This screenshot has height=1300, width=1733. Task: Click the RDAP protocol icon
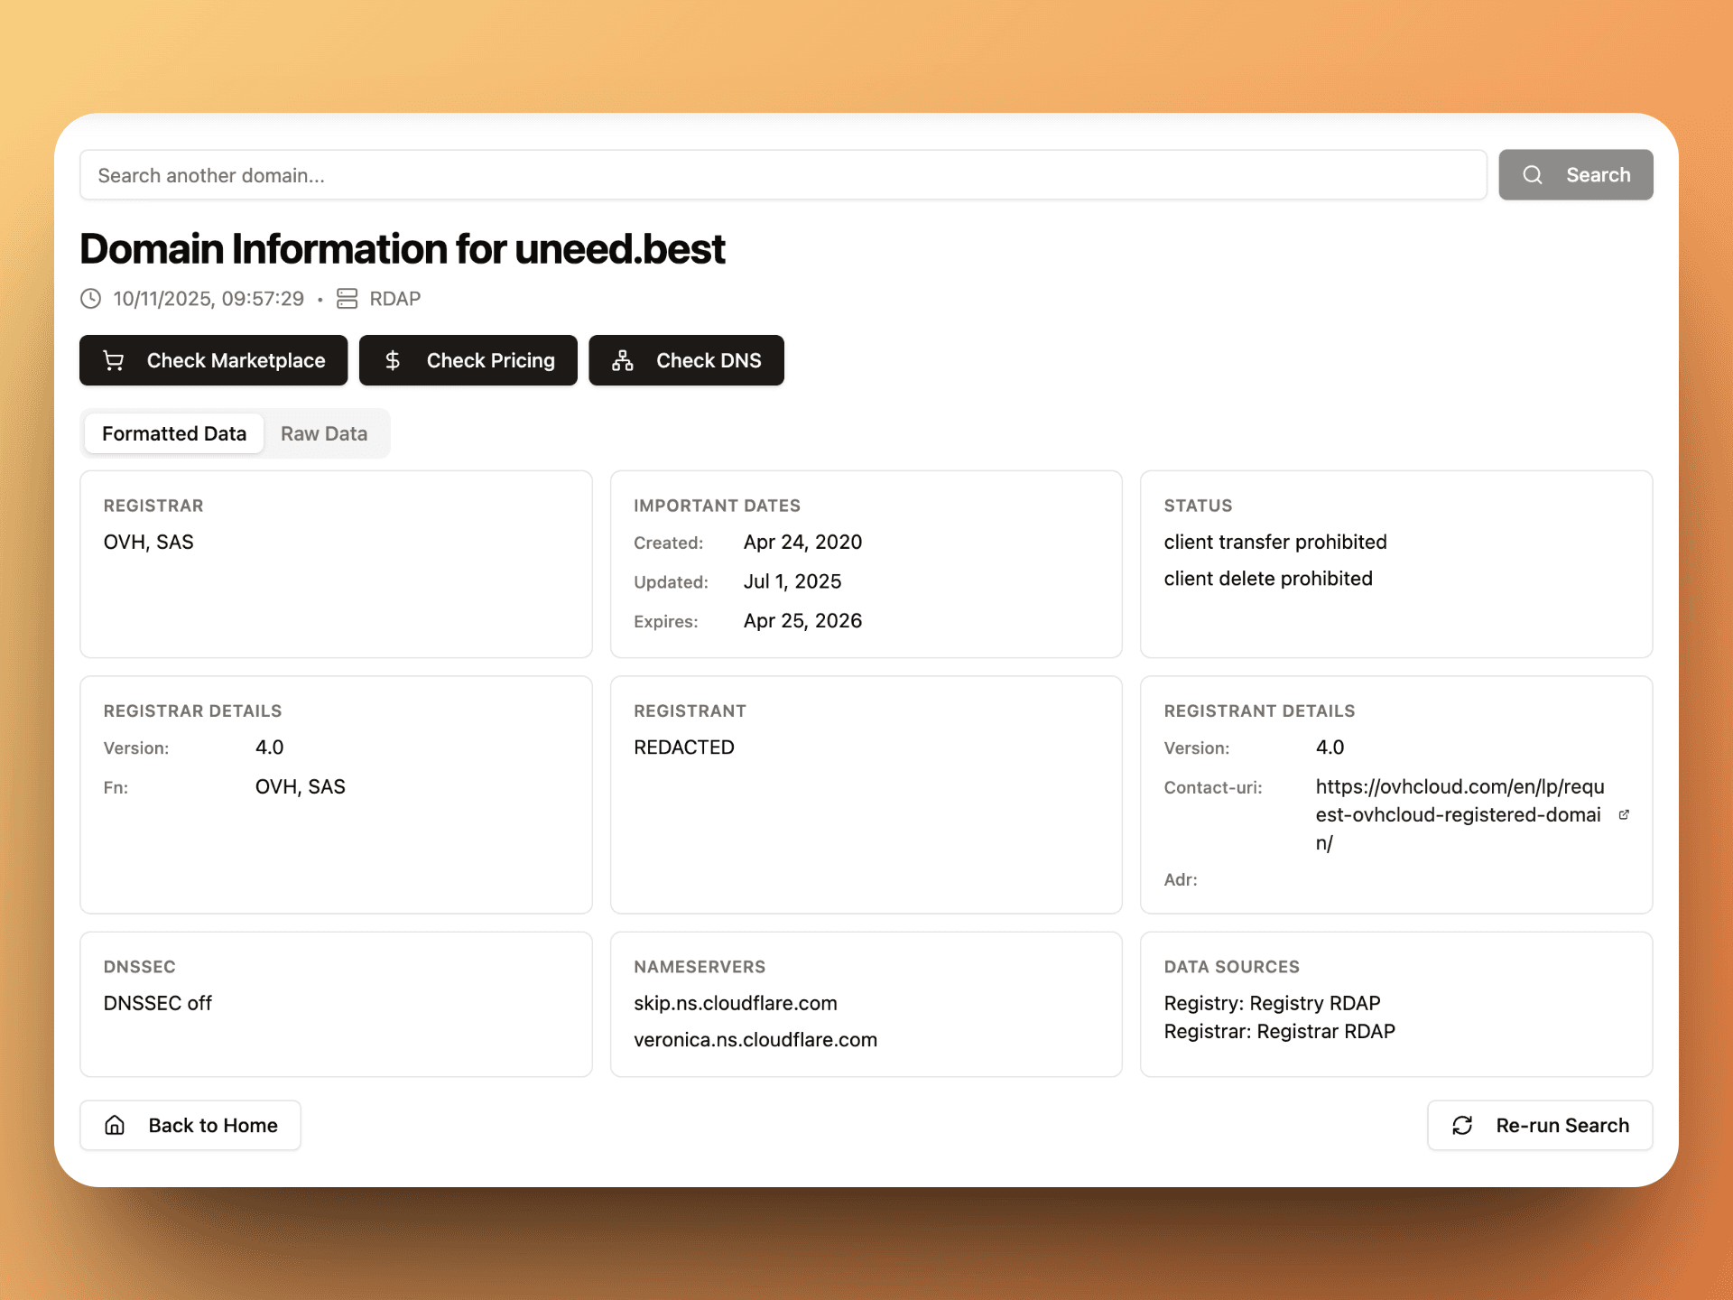click(348, 298)
